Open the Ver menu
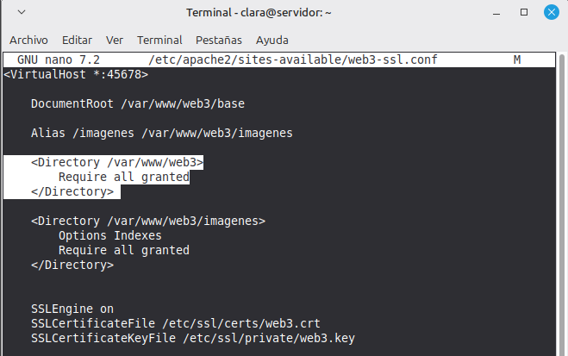 click(114, 41)
